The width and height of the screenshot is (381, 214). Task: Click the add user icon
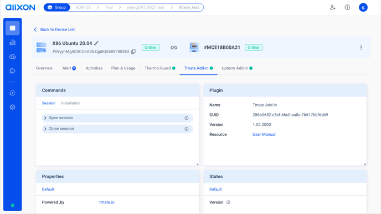(x=332, y=7)
